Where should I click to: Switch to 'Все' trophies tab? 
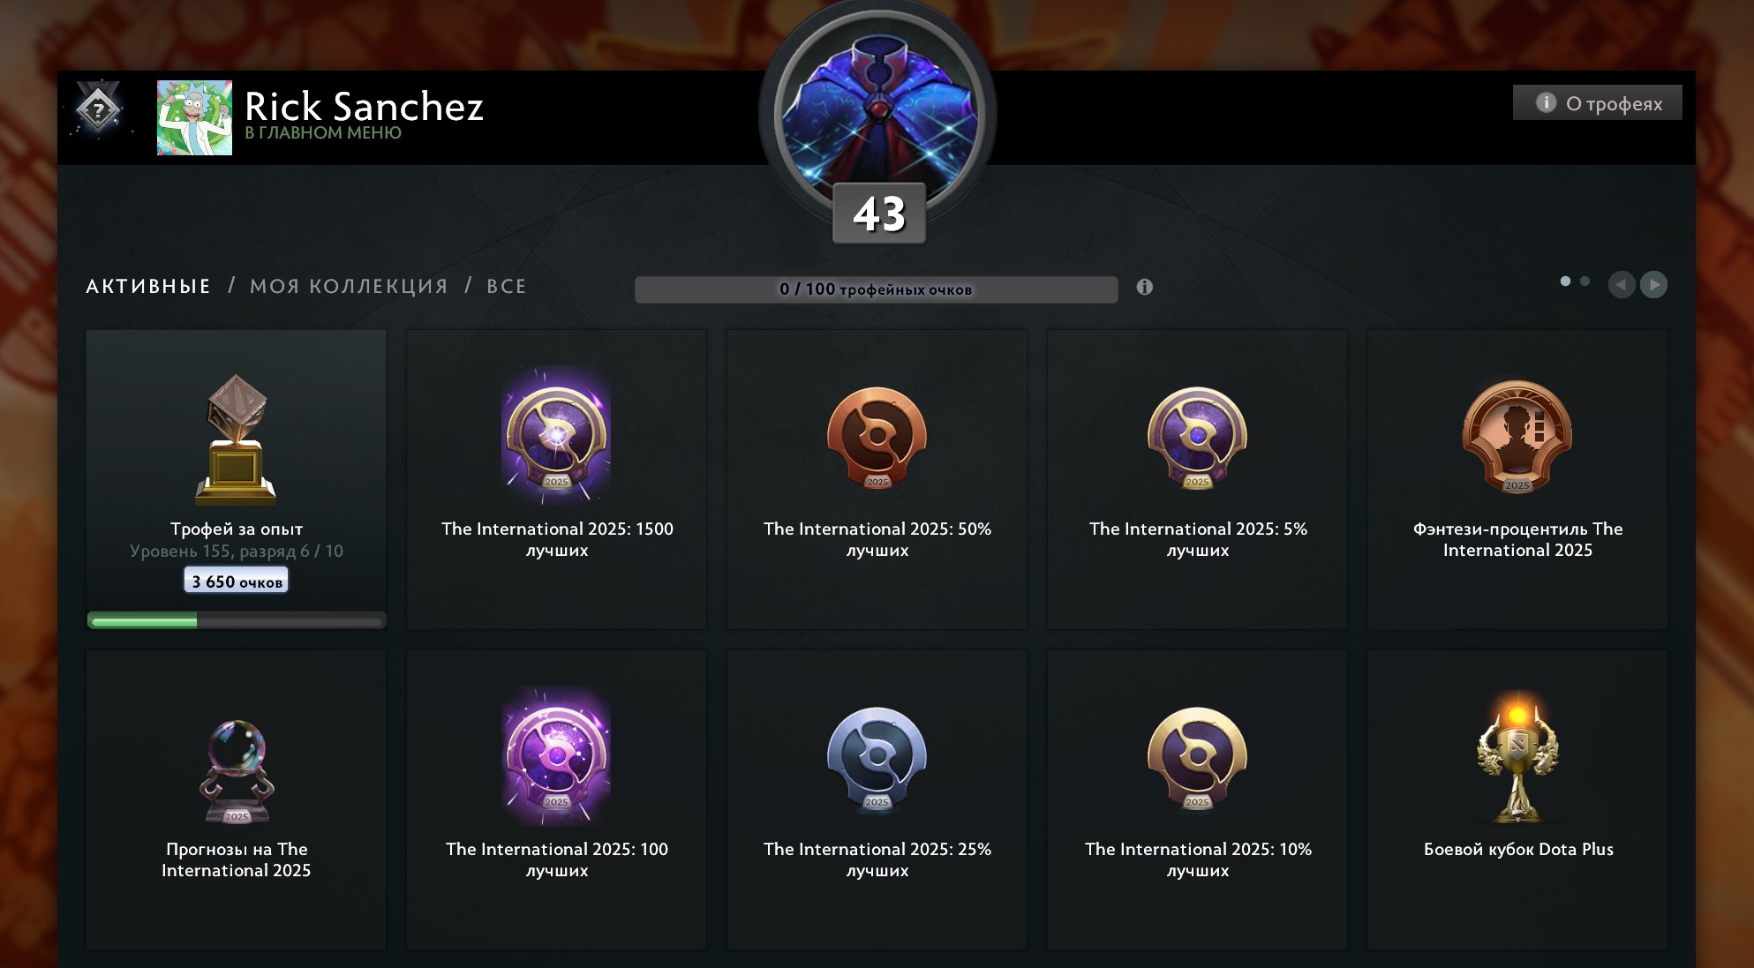[x=507, y=286]
